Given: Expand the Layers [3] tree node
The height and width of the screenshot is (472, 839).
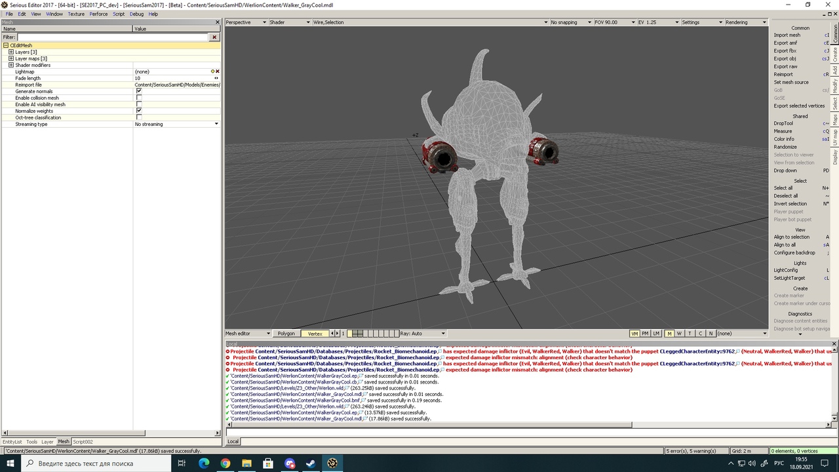Looking at the screenshot, I should [11, 52].
